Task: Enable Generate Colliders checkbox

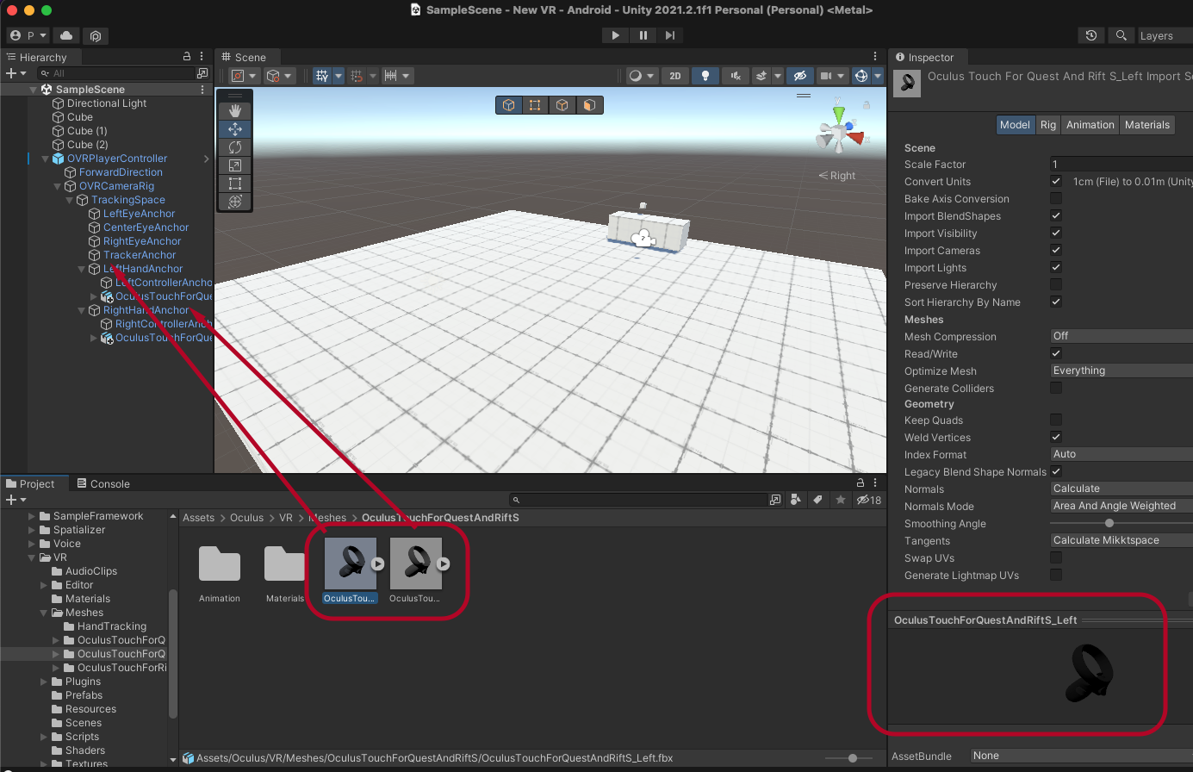Action: pyautogui.click(x=1056, y=388)
